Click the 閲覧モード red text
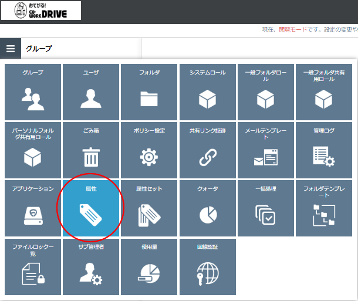358x301 pixels. [x=293, y=30]
